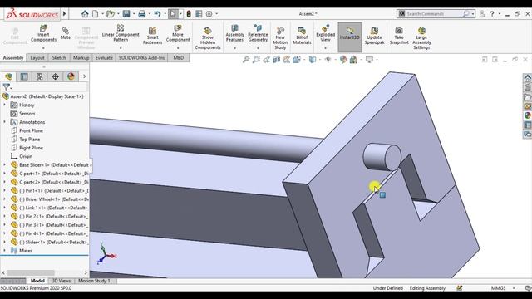The height and width of the screenshot is (299, 532).
Task: Print the document via the printer icon
Action: point(142,14)
